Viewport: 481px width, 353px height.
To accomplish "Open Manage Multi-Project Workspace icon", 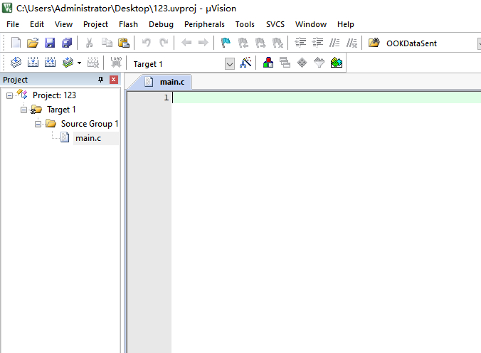I will point(285,63).
